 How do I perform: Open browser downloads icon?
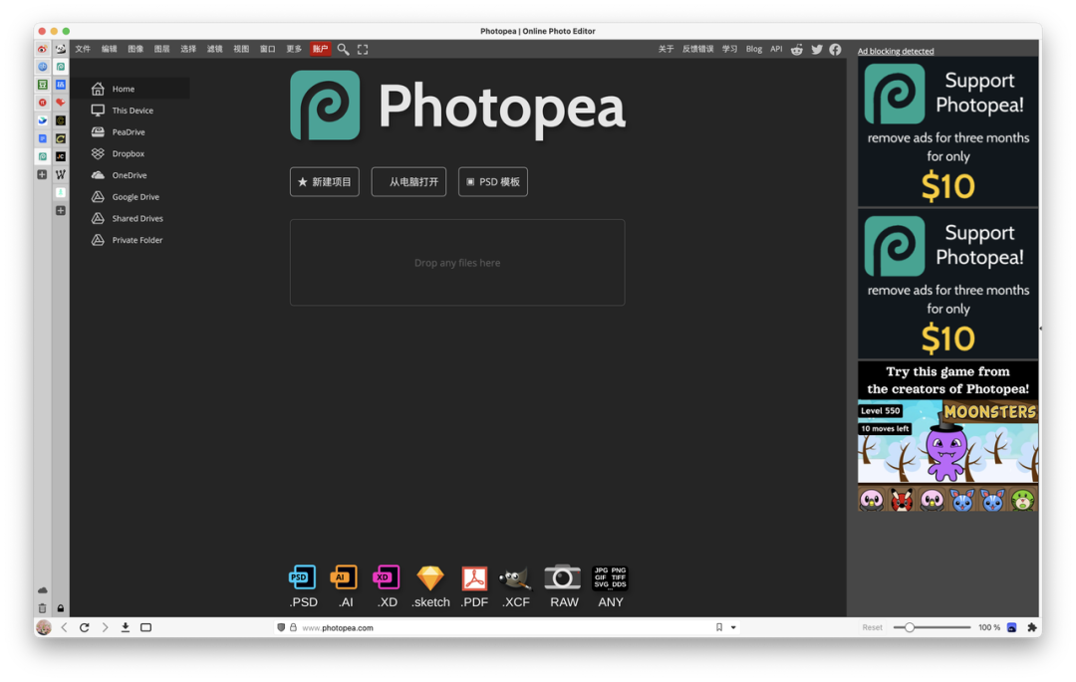tap(126, 627)
